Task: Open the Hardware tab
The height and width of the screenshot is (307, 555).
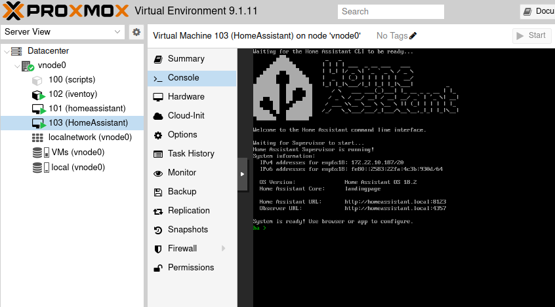Action: pos(192,97)
